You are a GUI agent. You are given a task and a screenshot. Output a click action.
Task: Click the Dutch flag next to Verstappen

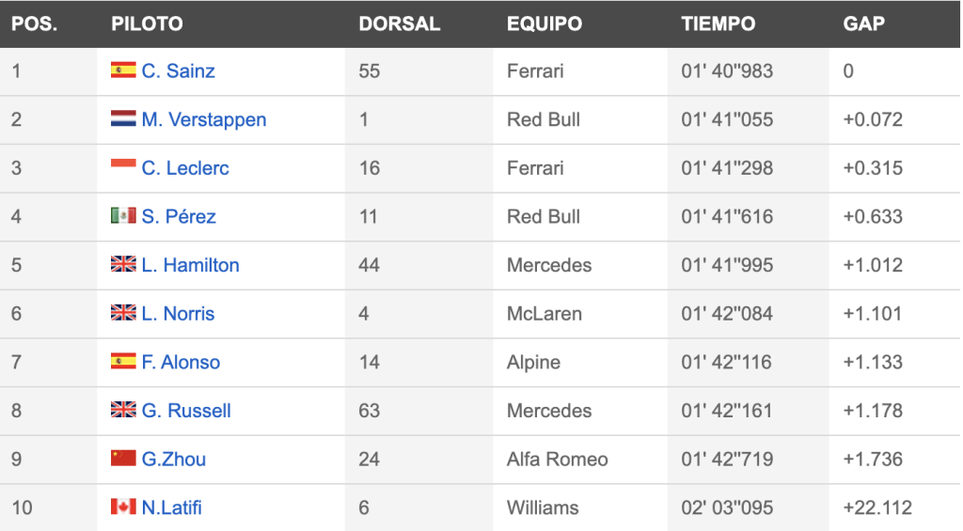pyautogui.click(x=123, y=117)
